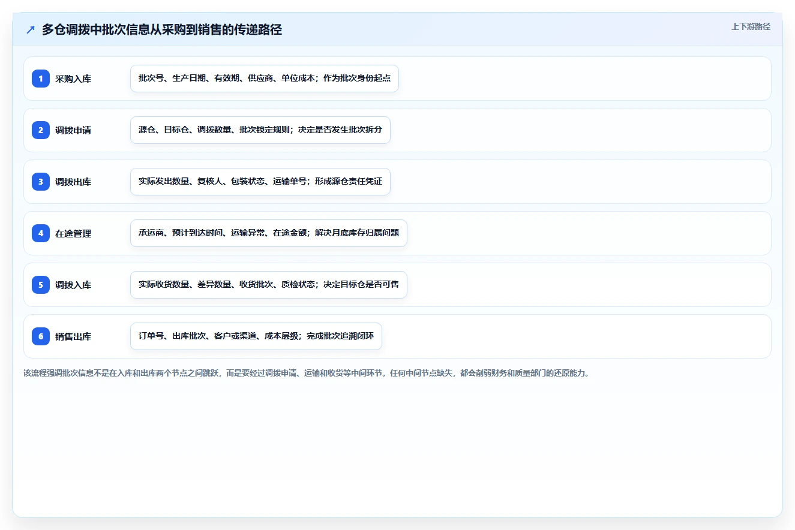This screenshot has width=795, height=530.
Task: Click the 上下游路径 label
Action: (x=751, y=26)
